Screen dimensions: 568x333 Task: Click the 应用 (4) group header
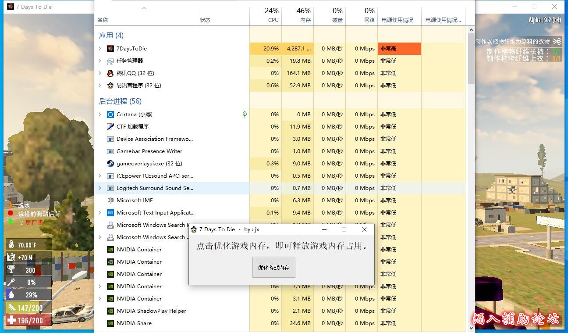[x=111, y=36]
